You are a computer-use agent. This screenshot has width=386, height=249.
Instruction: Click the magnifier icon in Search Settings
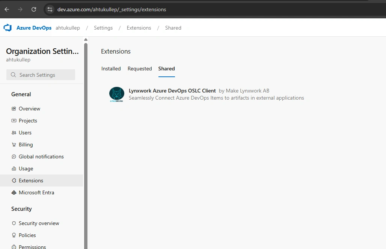click(x=13, y=75)
